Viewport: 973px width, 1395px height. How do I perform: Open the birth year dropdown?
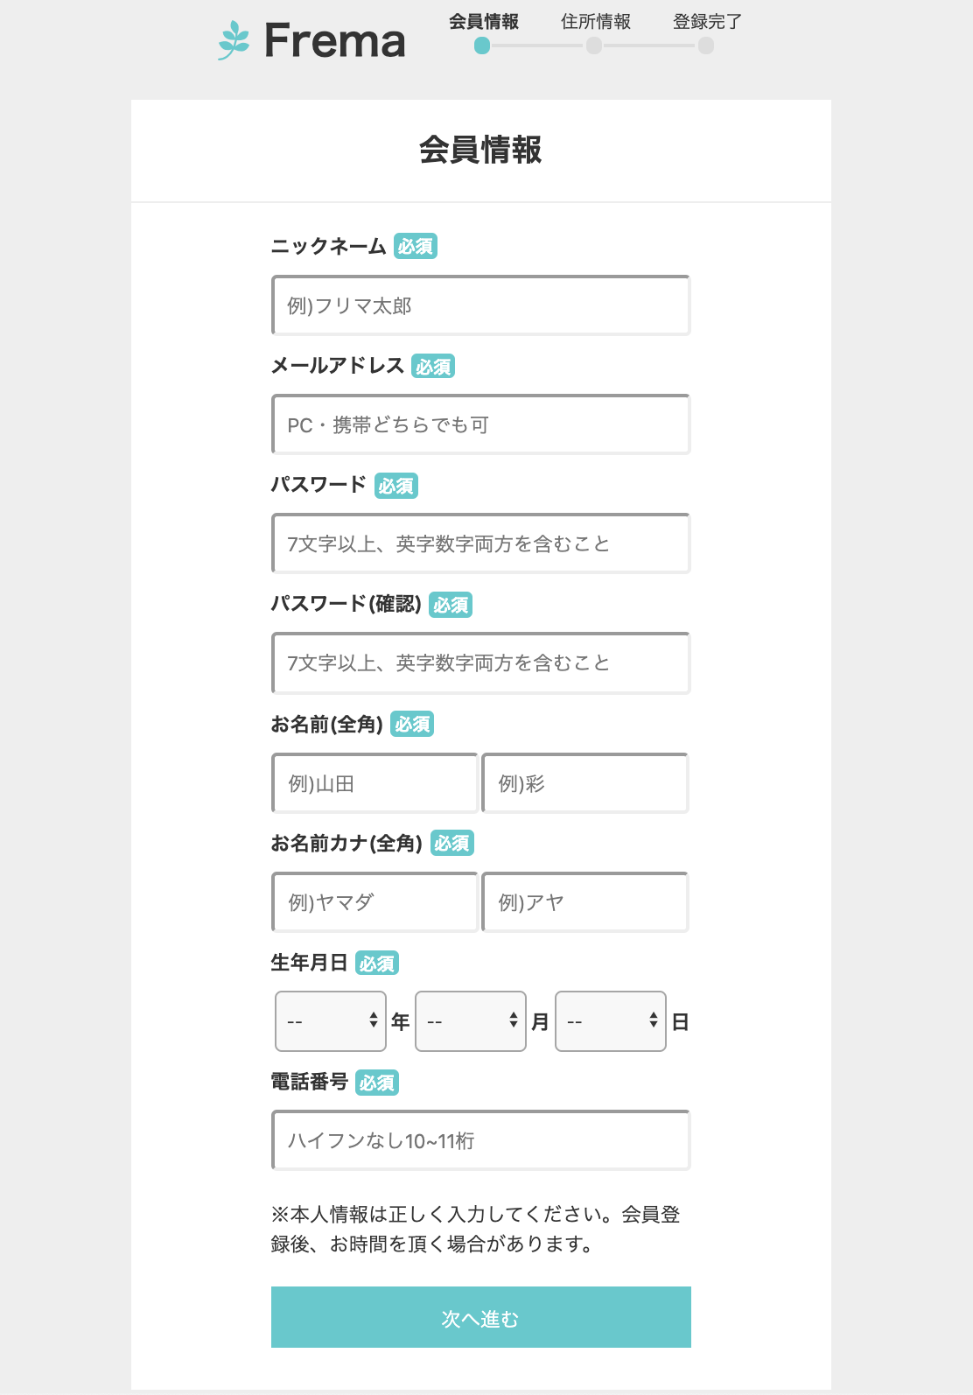[x=331, y=1021]
